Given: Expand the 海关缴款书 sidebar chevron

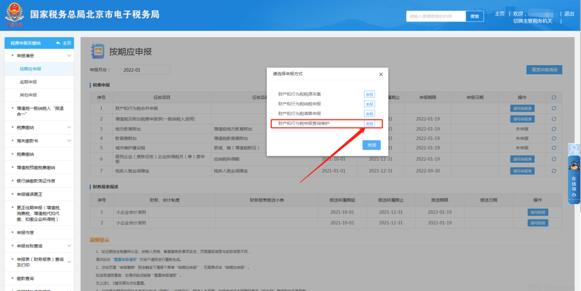Looking at the screenshot, I should click(x=69, y=141).
